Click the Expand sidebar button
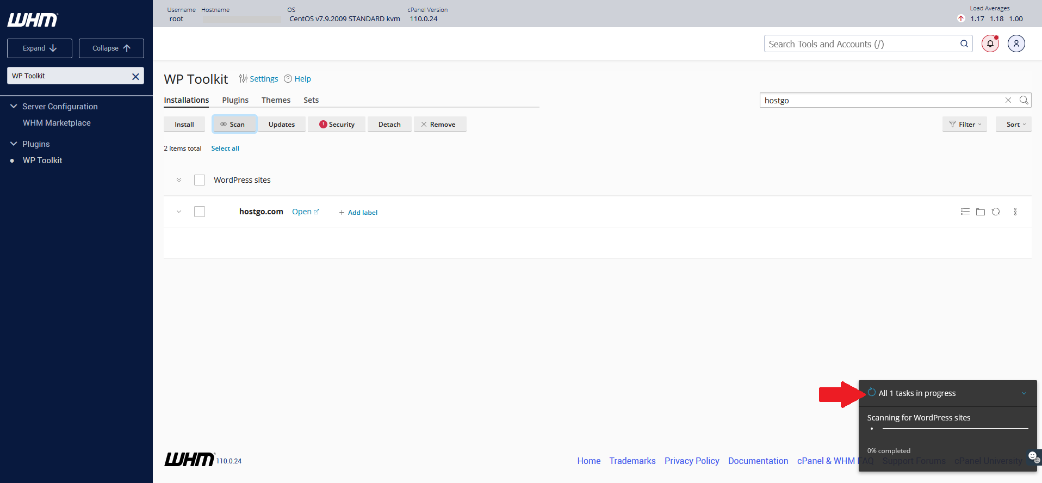The height and width of the screenshot is (483, 1042). click(x=40, y=48)
